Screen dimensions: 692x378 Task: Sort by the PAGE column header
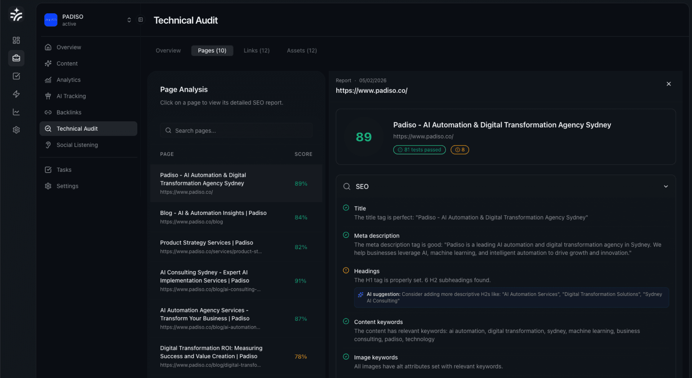167,154
